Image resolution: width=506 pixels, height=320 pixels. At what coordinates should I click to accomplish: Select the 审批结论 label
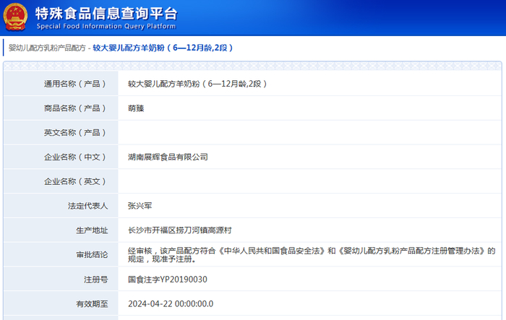tap(92, 255)
